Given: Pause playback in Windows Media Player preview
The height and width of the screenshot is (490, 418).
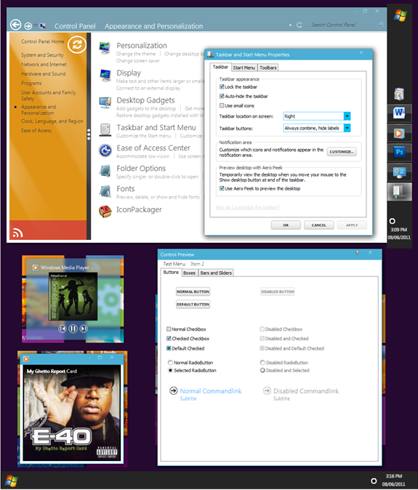Looking at the screenshot, I should pyautogui.click(x=73, y=329).
